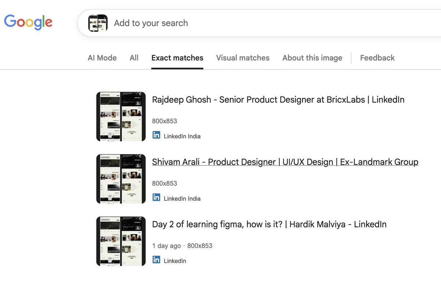Click the 800x853 size under Rajdeep Ghosh
This screenshot has height=281, width=441.
165,121
